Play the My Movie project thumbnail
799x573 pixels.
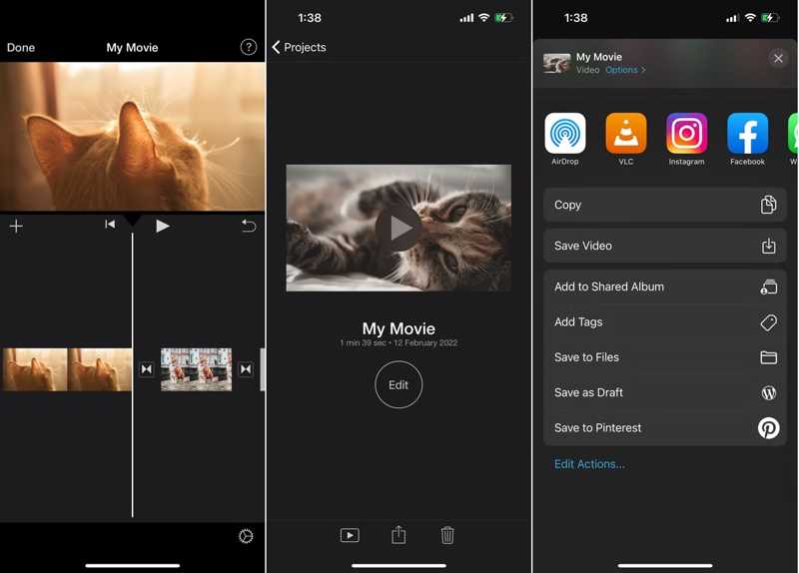click(x=399, y=228)
